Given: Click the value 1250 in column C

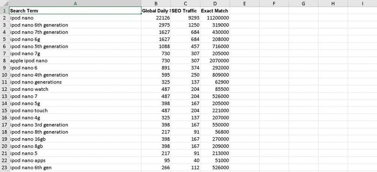Looking at the screenshot, I should click(185, 25).
